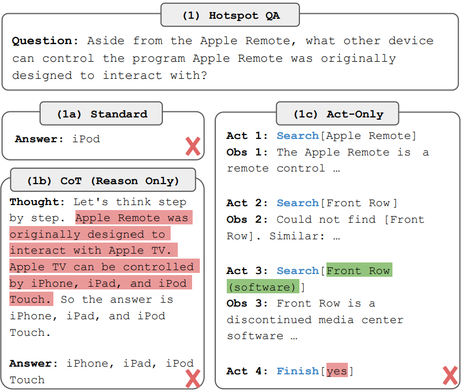464x392 pixels.
Task: Click the blue Finish link in Act 4
Action: (297, 371)
